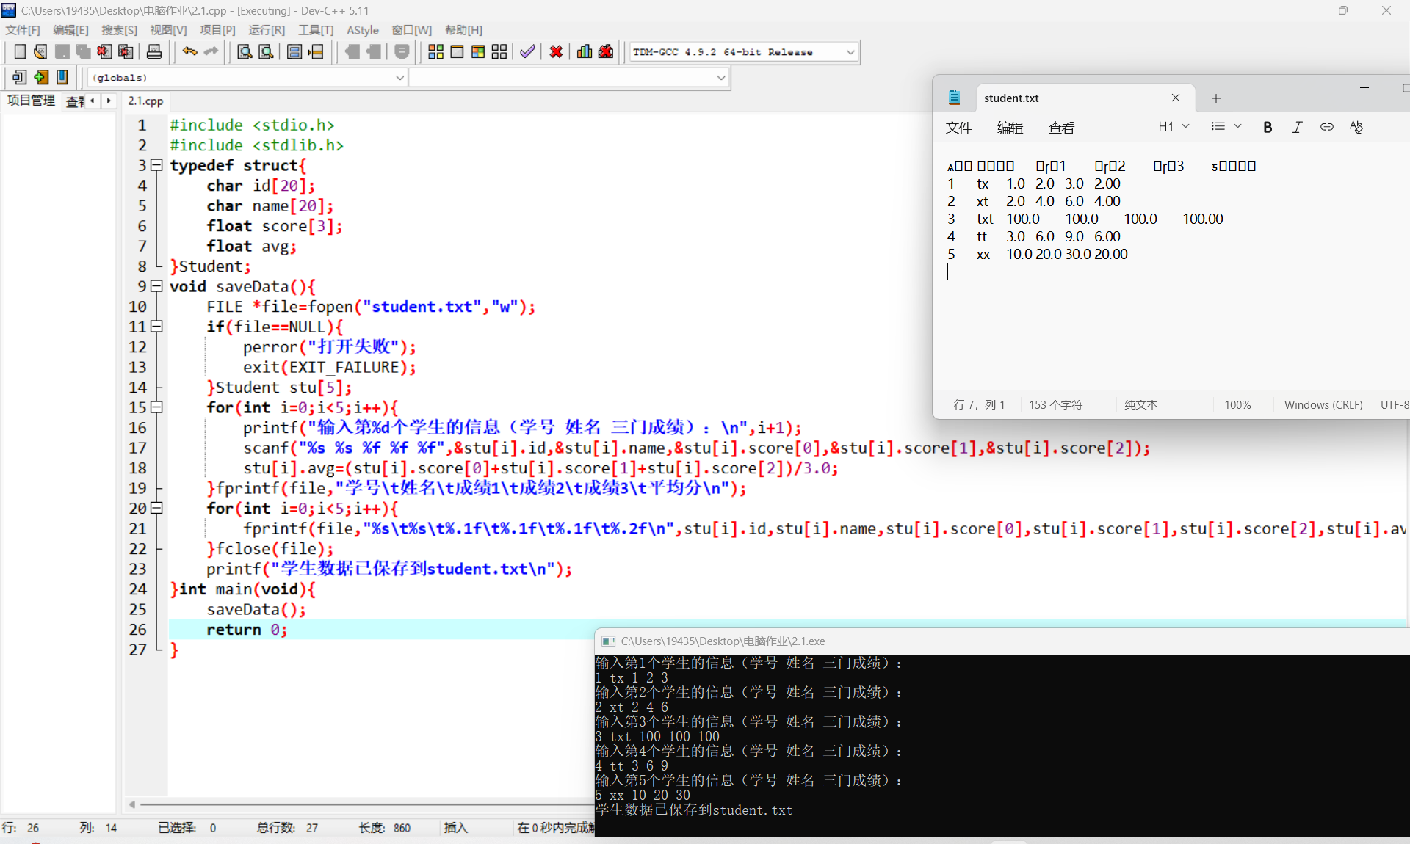Click the Print icon in toolbar
1410x844 pixels.
(154, 51)
